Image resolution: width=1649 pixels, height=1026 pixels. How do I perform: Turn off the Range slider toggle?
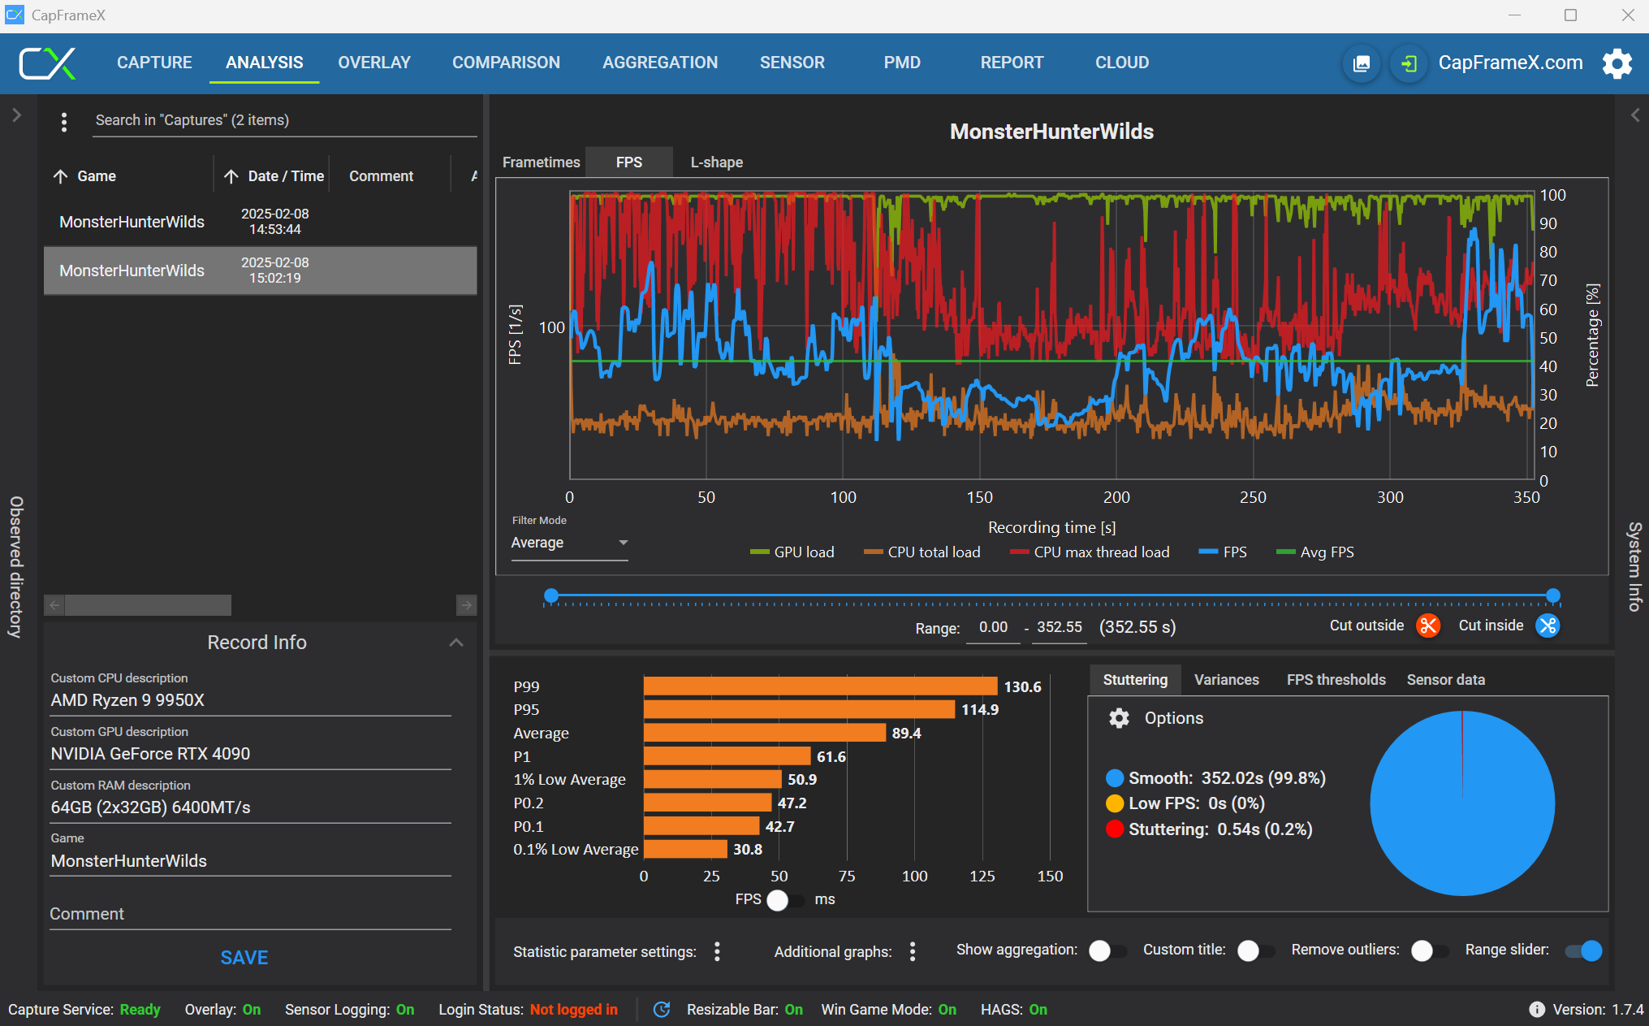pyautogui.click(x=1584, y=950)
